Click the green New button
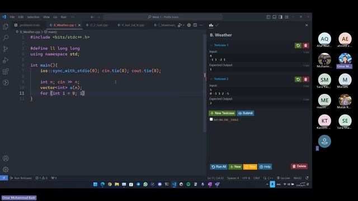358x201 pixels. pyautogui.click(x=235, y=166)
